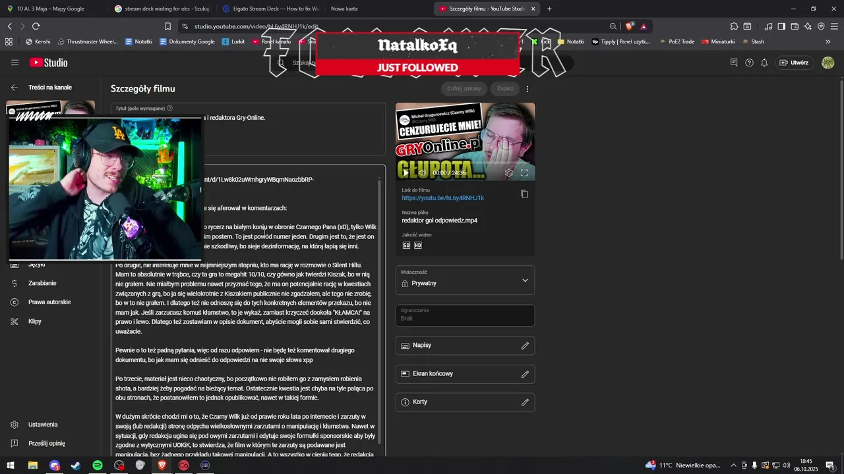
Task: Open Kenshi bookmark
Action: click(x=38, y=41)
